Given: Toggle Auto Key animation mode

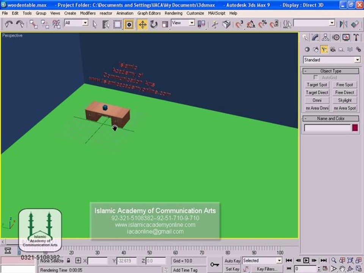Looking at the screenshot, I should pyautogui.click(x=232, y=261).
